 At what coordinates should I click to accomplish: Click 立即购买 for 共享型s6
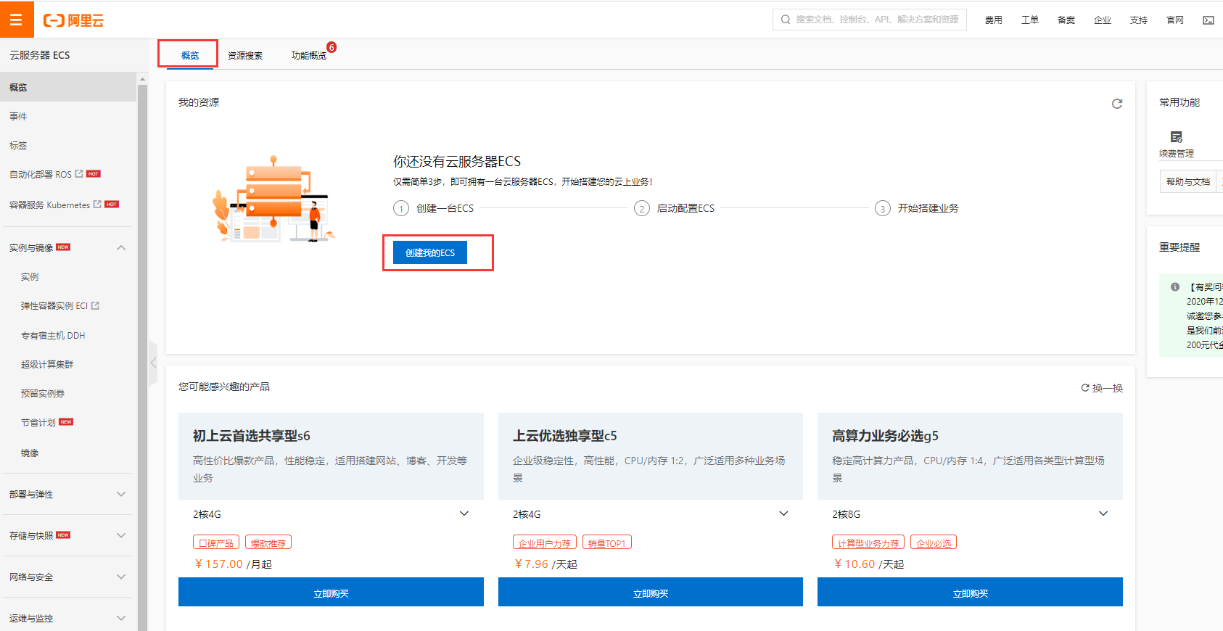click(x=331, y=592)
